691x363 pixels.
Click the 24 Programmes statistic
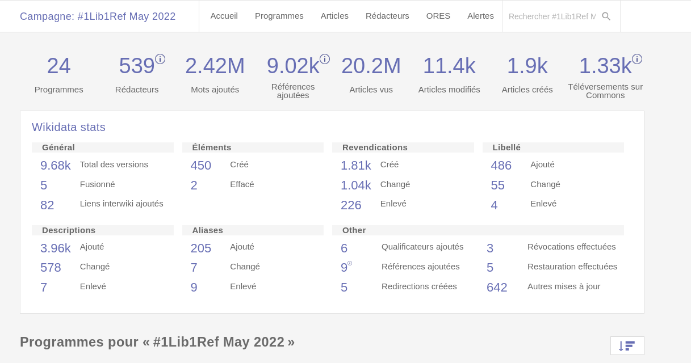click(59, 66)
